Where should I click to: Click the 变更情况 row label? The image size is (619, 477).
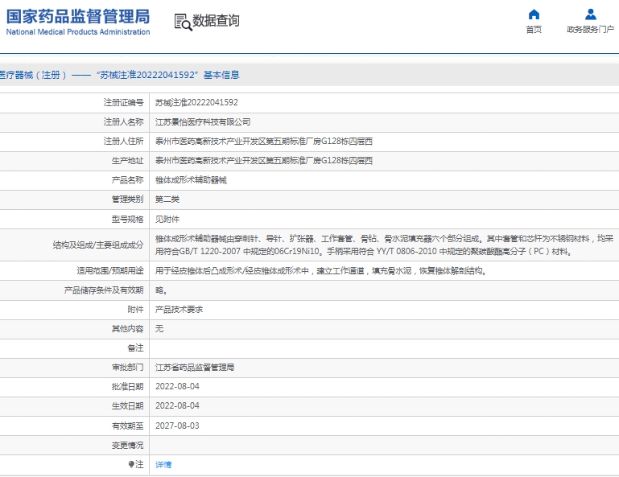click(127, 446)
